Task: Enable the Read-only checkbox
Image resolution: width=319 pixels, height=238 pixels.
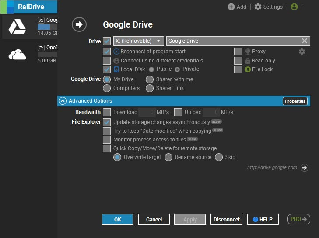Action: coord(238,61)
